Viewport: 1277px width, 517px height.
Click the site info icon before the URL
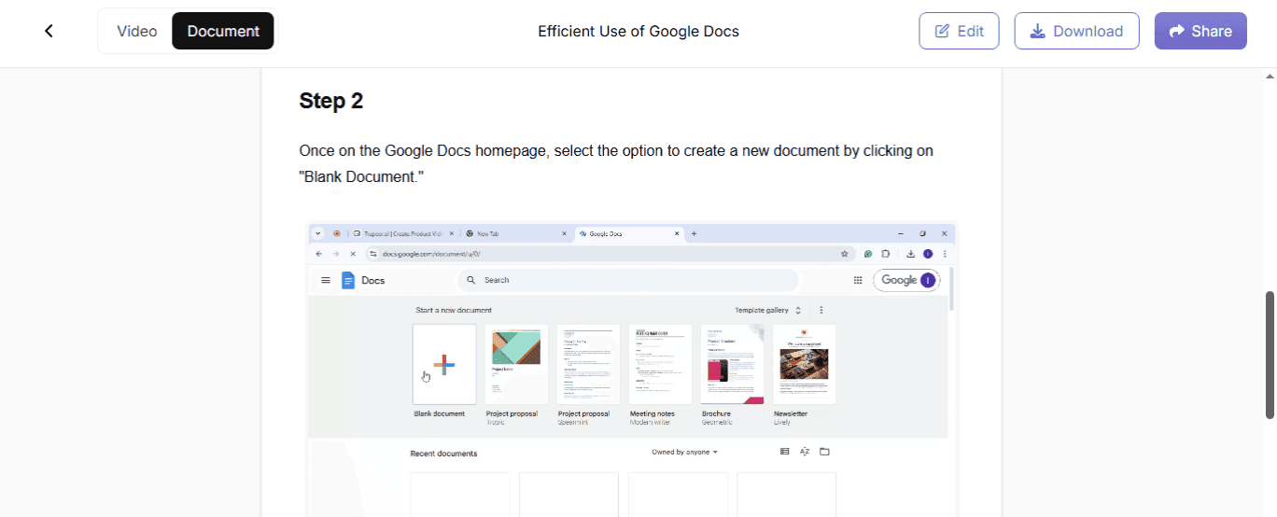[x=373, y=253]
